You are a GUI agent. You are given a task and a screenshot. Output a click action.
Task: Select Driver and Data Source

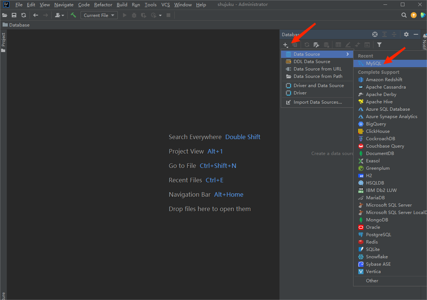(317, 85)
